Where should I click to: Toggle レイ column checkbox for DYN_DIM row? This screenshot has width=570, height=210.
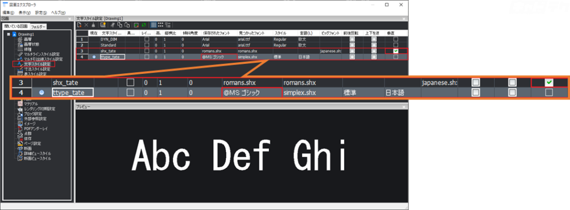coord(147,39)
